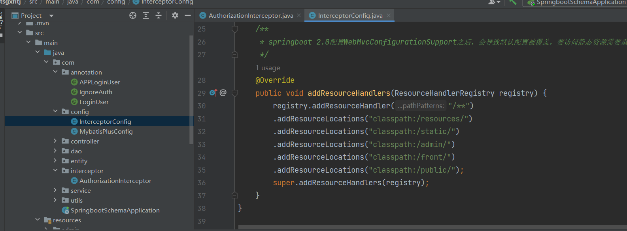
Task: Toggle fold marker at line 29 method
Action: [235, 93]
